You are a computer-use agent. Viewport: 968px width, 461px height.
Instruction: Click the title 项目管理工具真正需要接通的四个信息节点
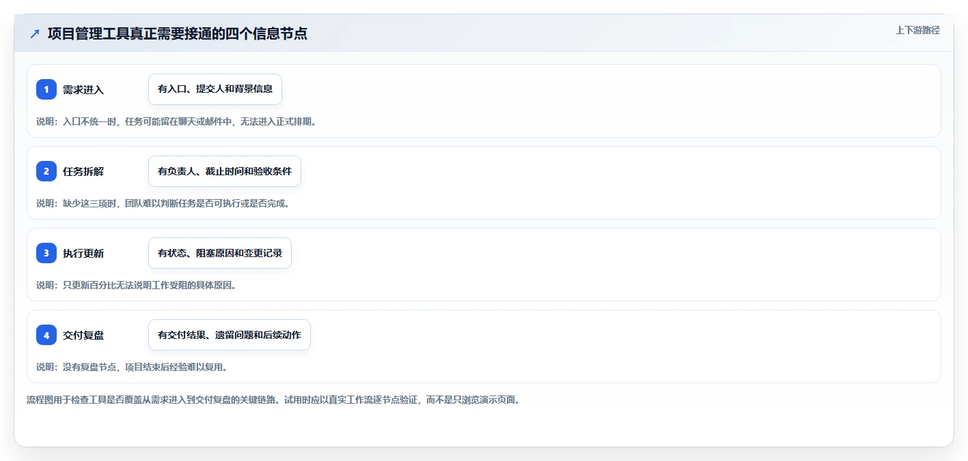click(x=178, y=34)
